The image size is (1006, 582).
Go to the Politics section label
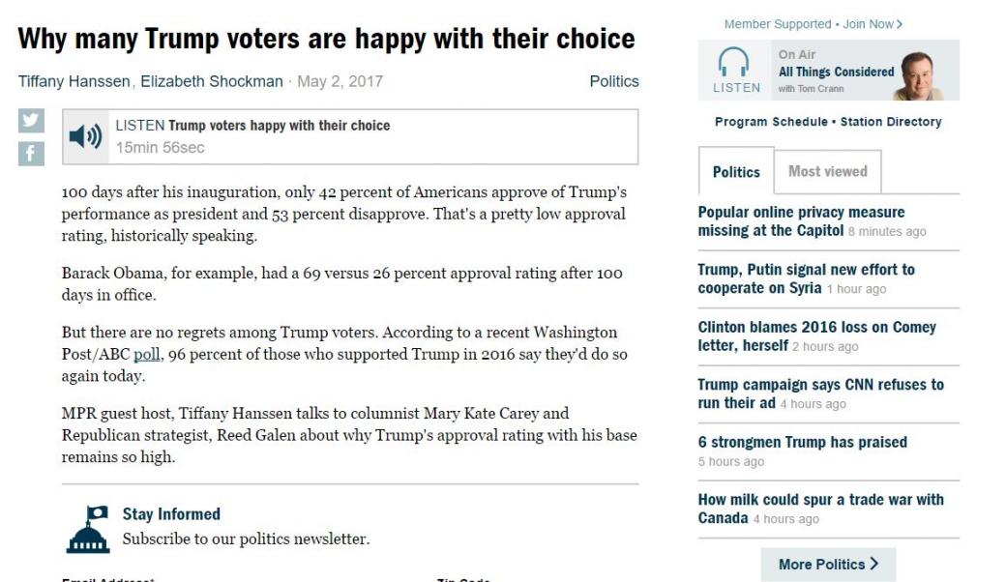pyautogui.click(x=614, y=81)
